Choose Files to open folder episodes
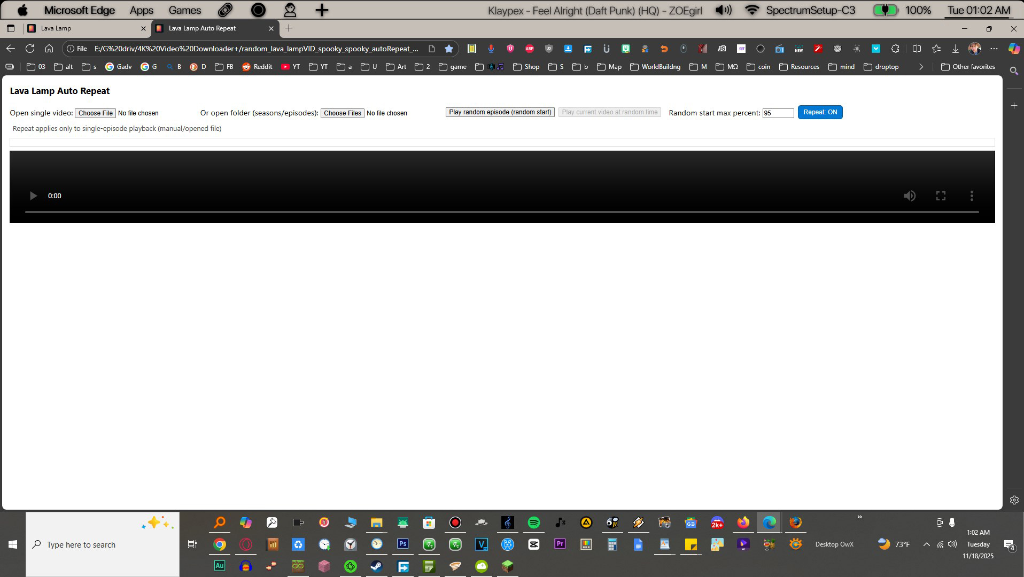Screen dimensions: 1024x577 coord(342,113)
